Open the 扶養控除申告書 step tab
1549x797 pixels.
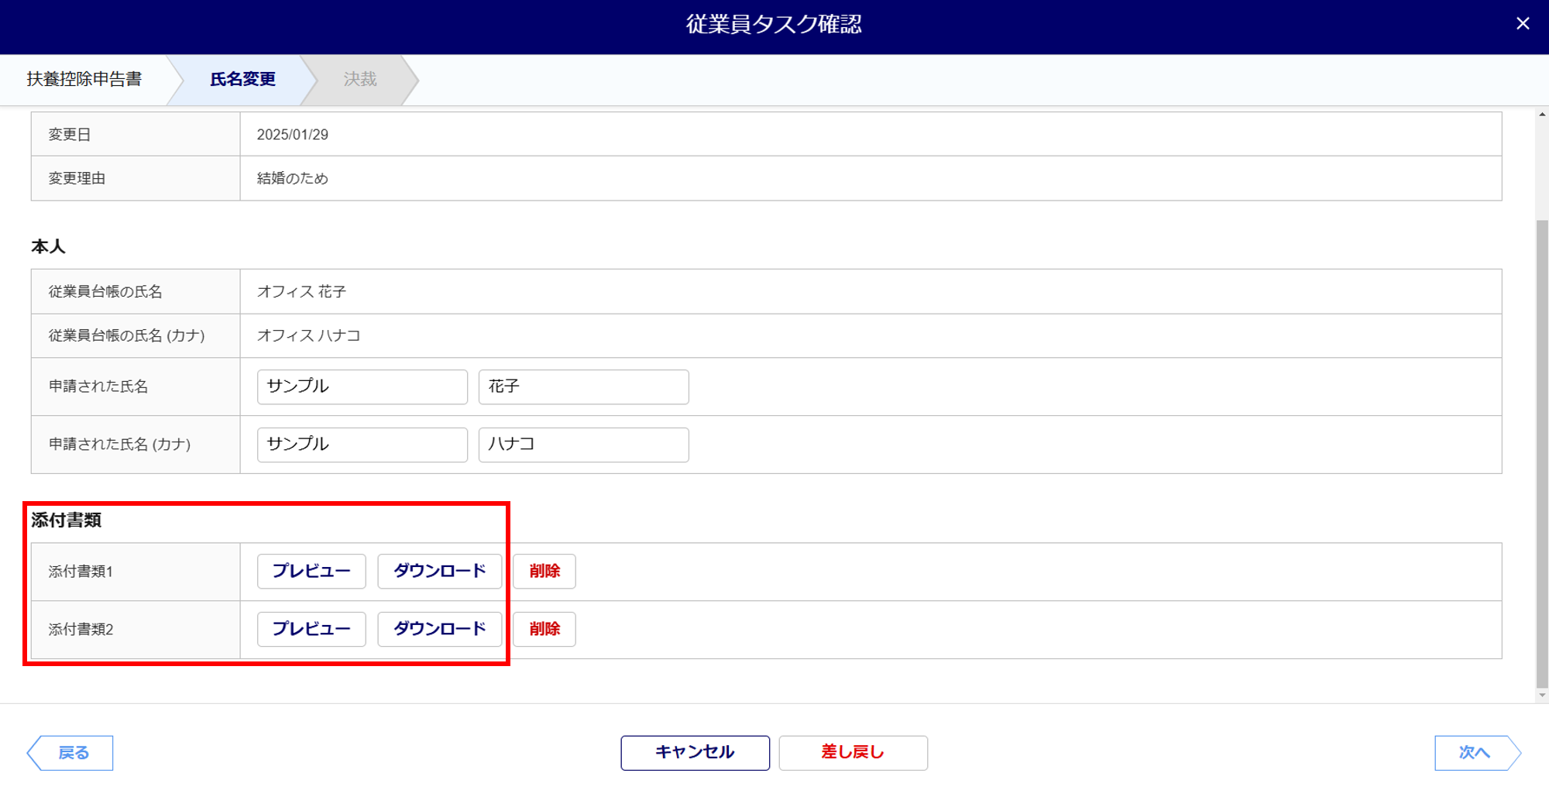84,79
